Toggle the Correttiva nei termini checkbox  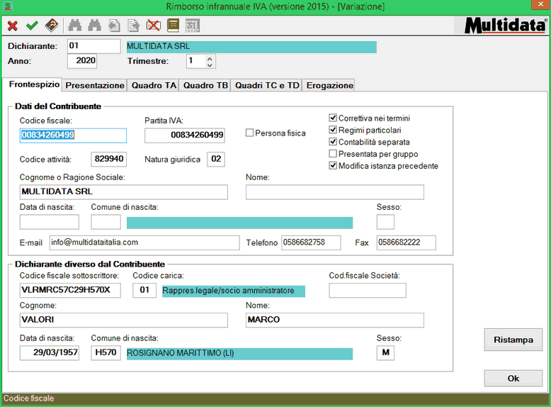pos(333,118)
